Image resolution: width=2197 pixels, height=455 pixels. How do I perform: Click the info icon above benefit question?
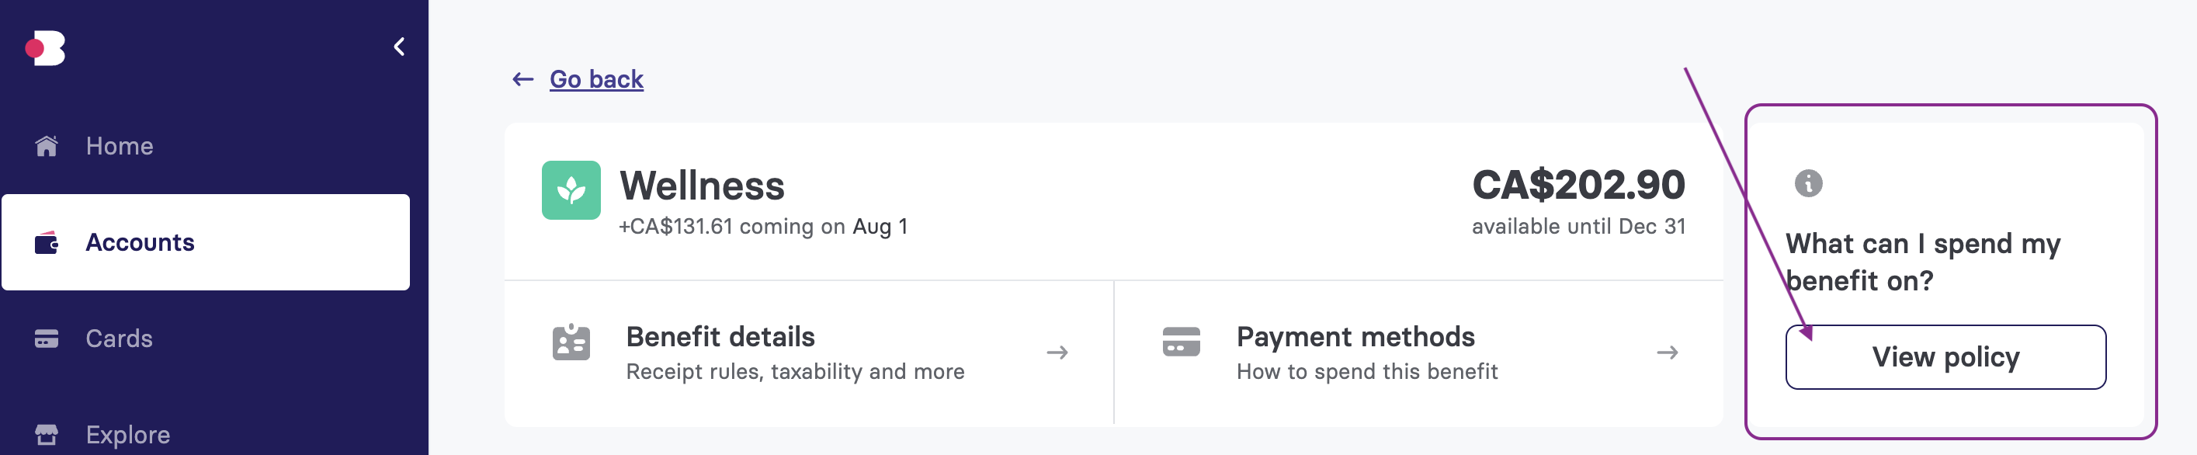[1808, 182]
